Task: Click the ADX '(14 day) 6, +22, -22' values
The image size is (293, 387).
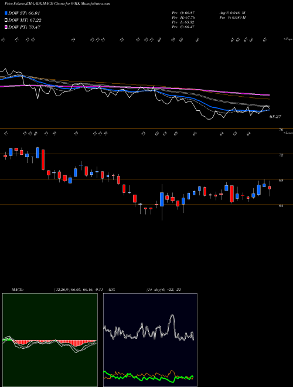Action: click(163, 290)
